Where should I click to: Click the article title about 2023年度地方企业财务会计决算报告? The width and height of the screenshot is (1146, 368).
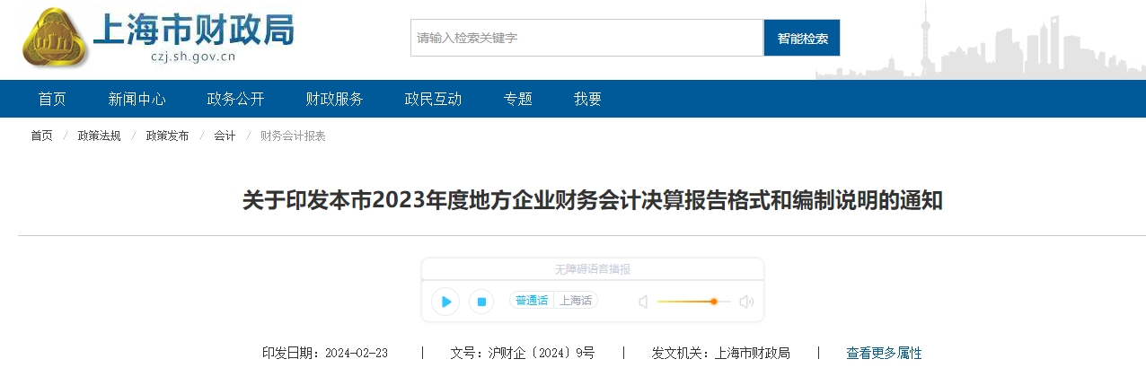point(592,200)
